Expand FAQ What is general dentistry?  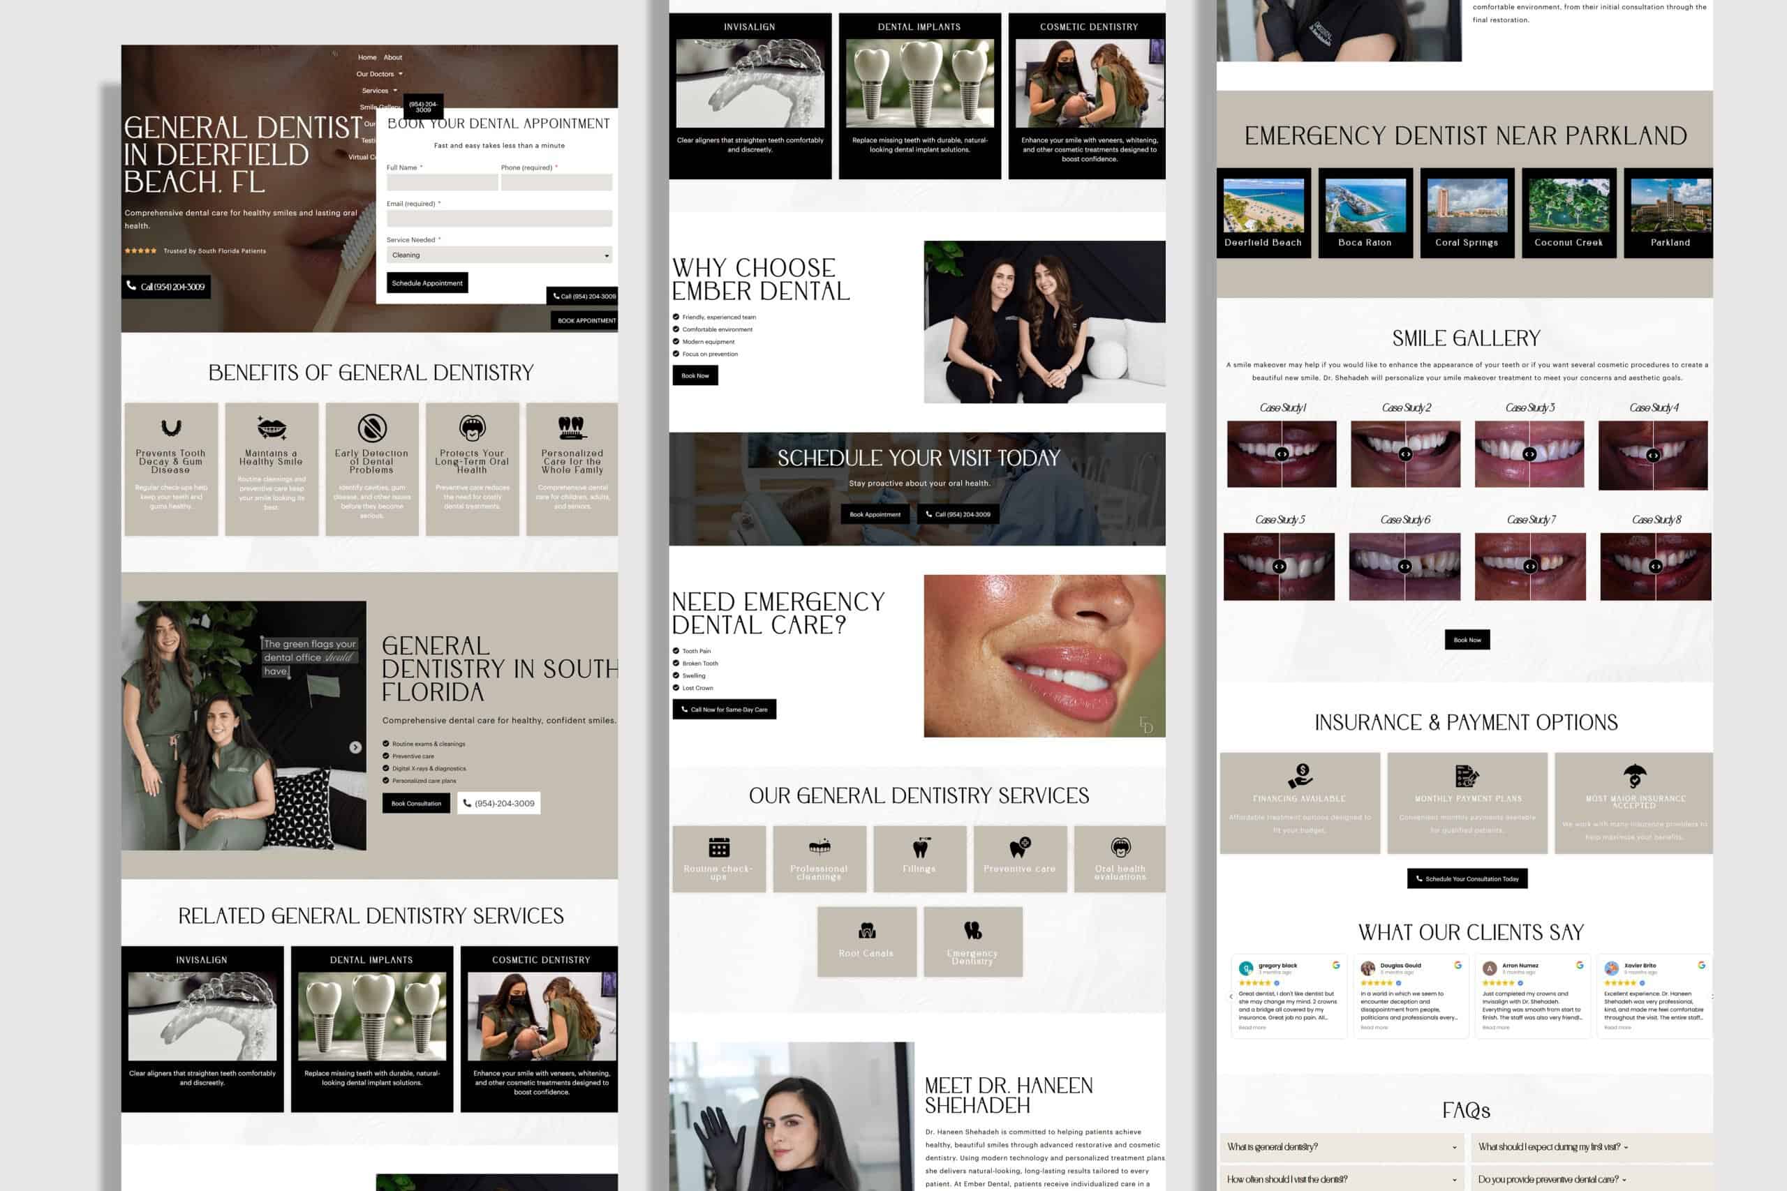[x=1342, y=1147]
